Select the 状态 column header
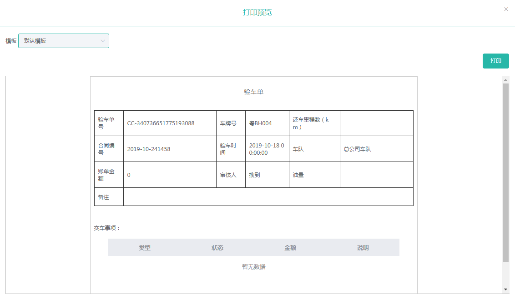Image resolution: width=515 pixels, height=294 pixels. [x=217, y=248]
